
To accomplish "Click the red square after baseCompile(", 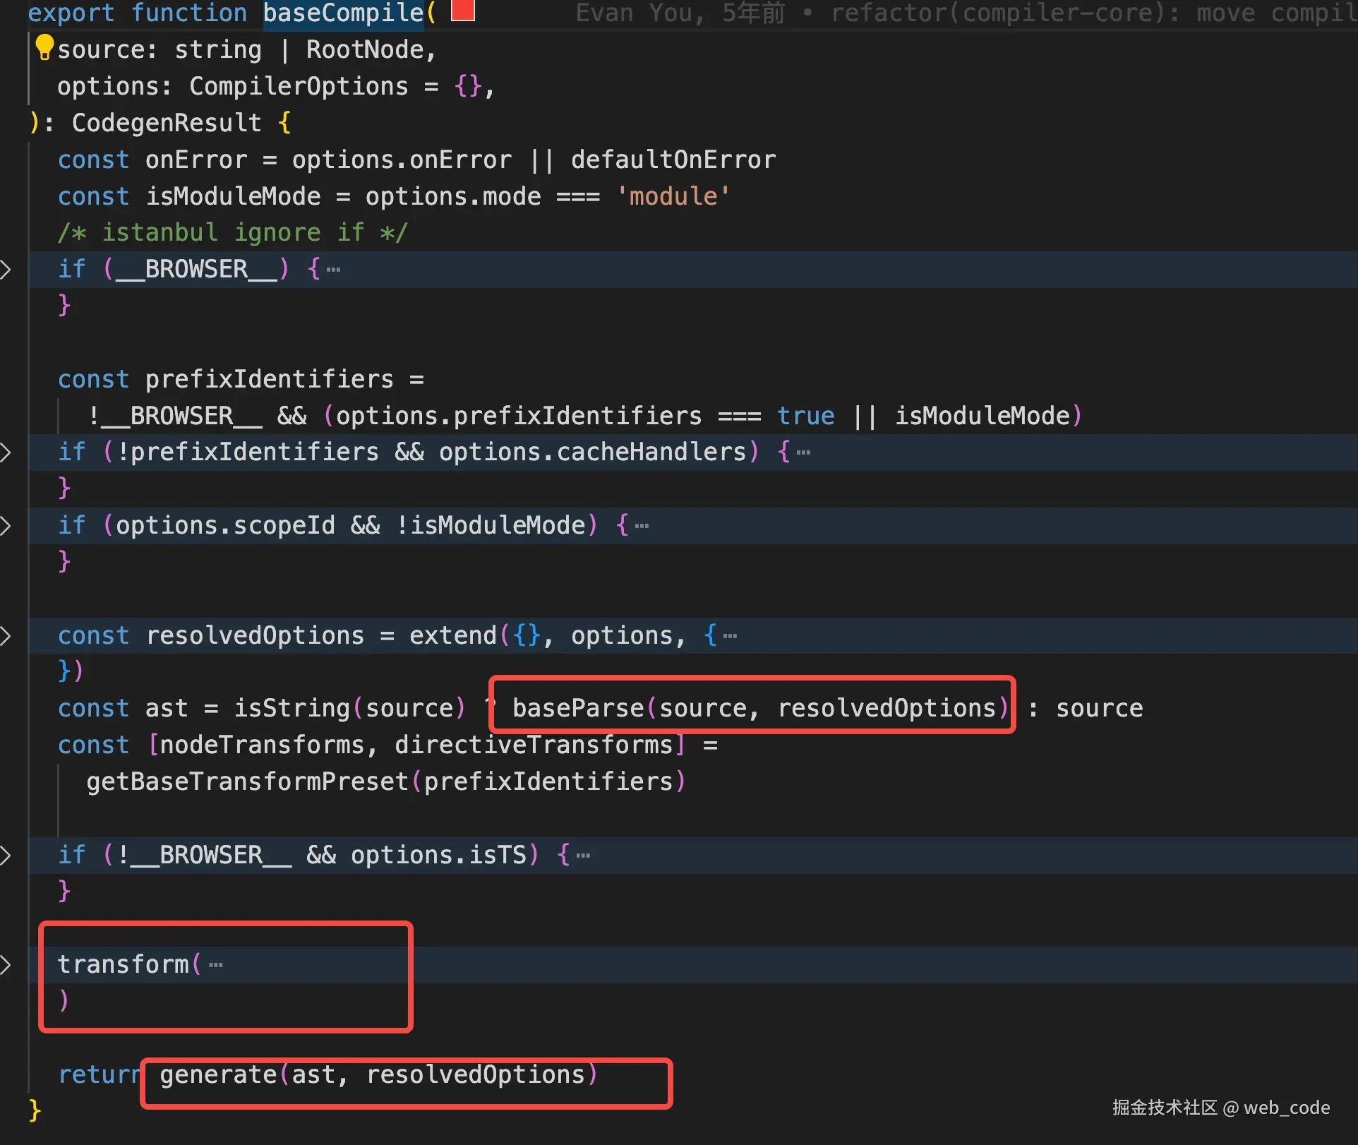I will coord(462,11).
